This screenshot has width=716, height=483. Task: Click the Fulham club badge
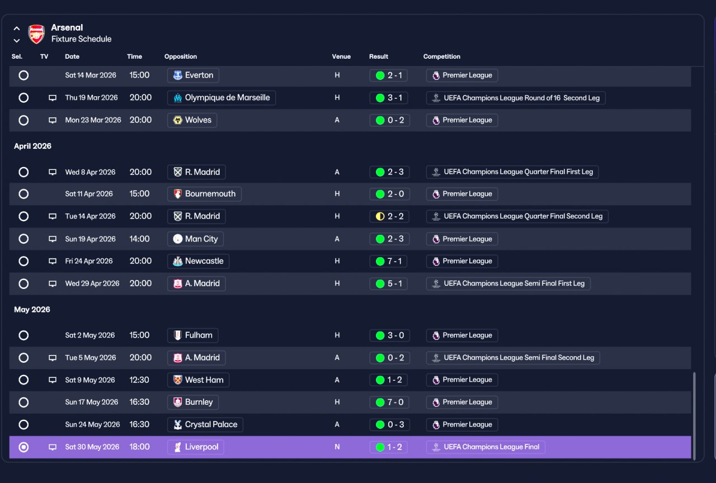point(178,335)
